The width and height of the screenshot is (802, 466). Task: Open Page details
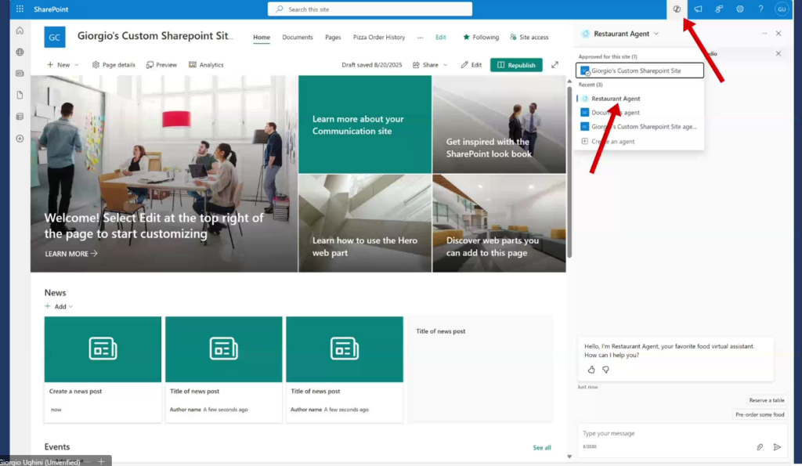point(114,65)
